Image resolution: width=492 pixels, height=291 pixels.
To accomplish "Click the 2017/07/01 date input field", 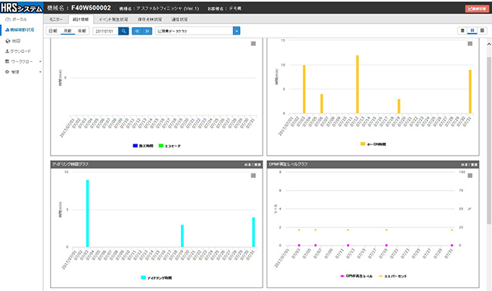I will click(x=105, y=31).
